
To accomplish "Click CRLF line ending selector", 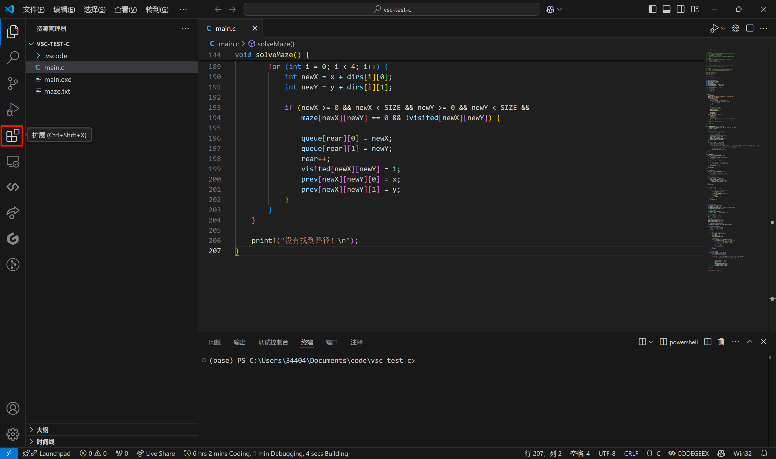I will 631,453.
